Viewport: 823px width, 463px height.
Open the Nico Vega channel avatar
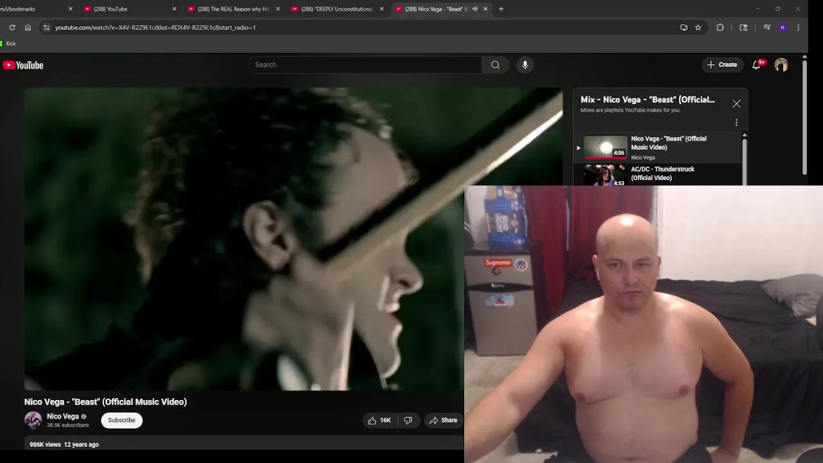pos(33,420)
